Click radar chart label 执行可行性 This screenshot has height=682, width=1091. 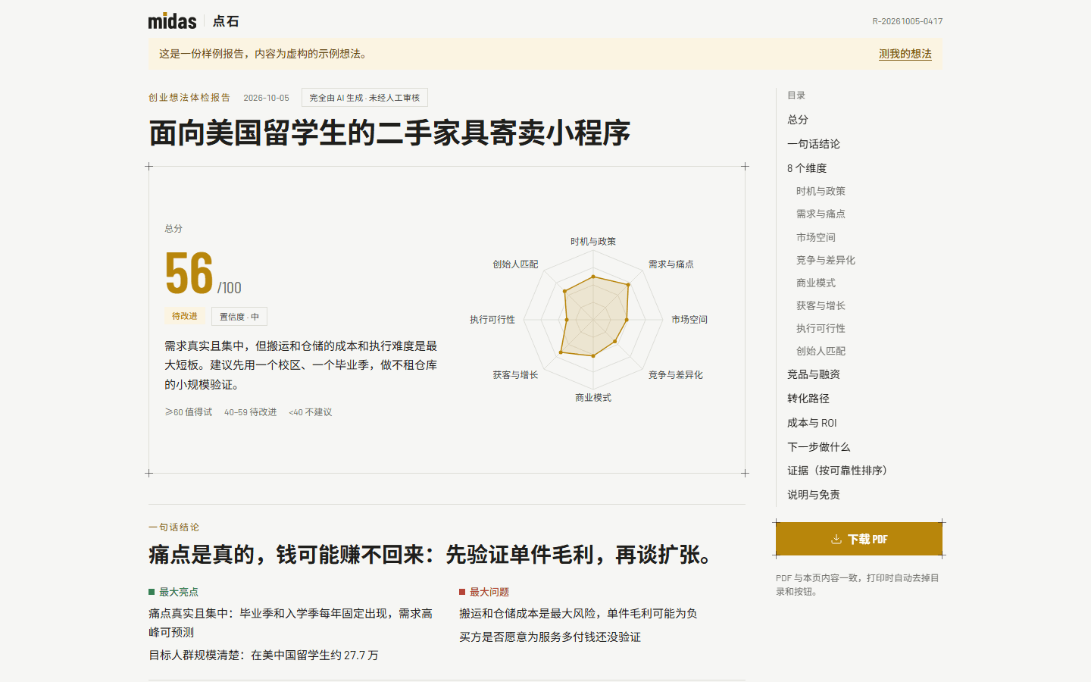point(492,320)
